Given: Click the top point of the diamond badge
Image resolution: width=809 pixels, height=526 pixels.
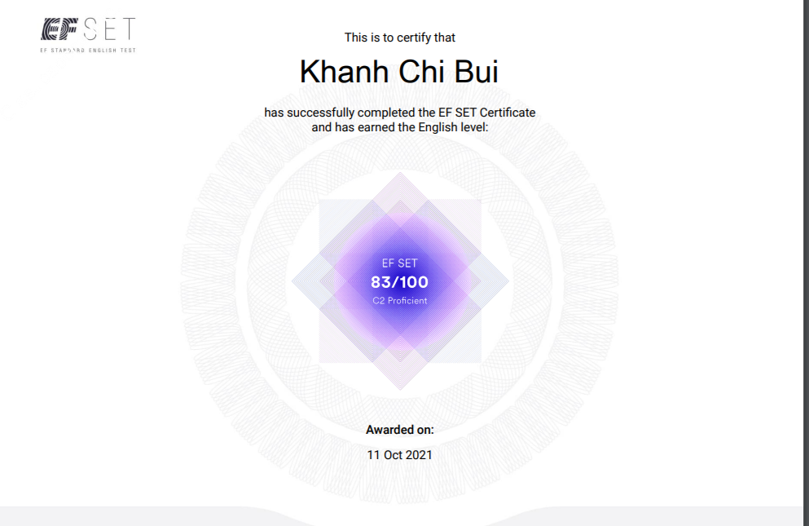Looking at the screenshot, I should (399, 175).
